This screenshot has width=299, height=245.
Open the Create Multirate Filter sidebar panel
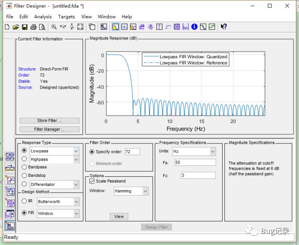click(x=10, y=157)
